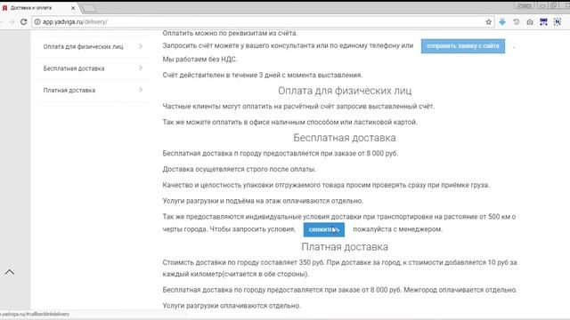Click the blue связаться button
The width and height of the screenshot is (570, 320).
[x=324, y=229]
